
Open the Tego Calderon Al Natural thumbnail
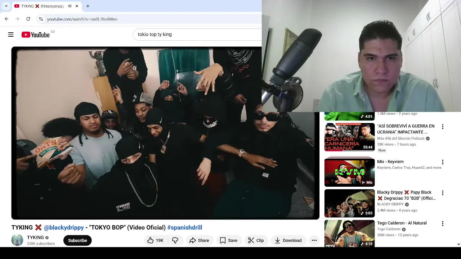click(x=349, y=233)
